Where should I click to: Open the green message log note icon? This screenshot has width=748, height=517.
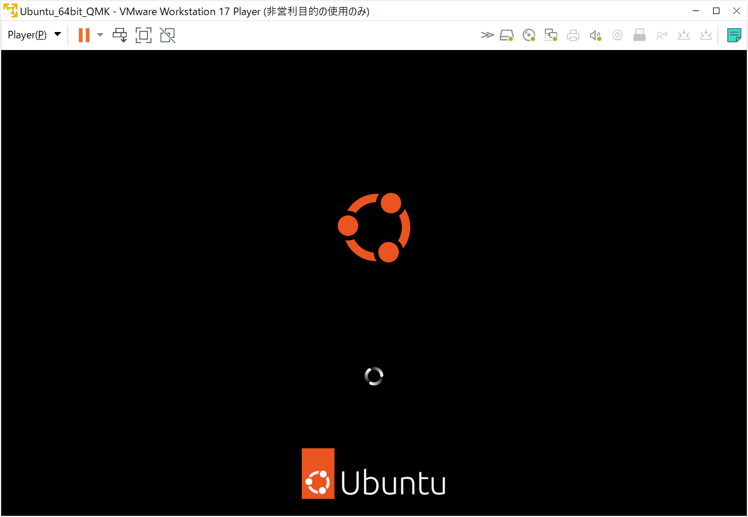[x=735, y=35]
